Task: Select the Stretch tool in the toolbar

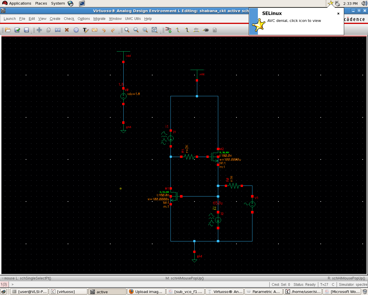Action: tap(58, 30)
